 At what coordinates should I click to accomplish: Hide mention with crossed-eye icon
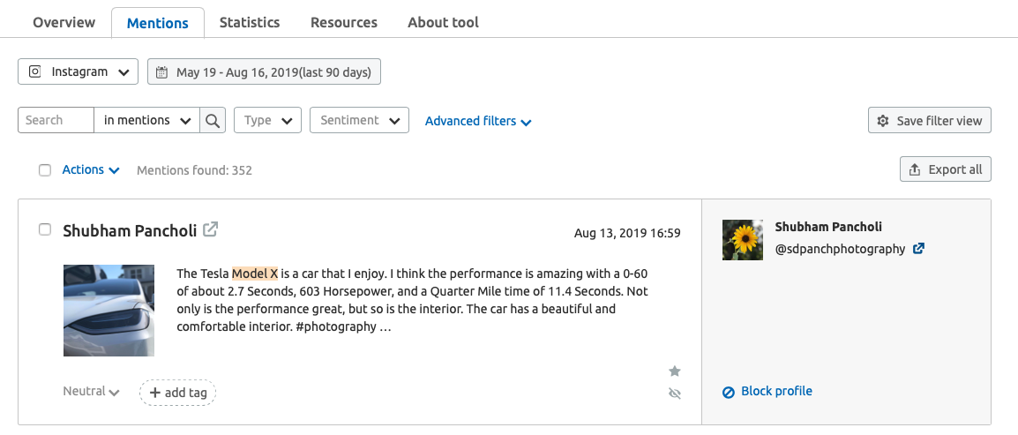pos(675,393)
